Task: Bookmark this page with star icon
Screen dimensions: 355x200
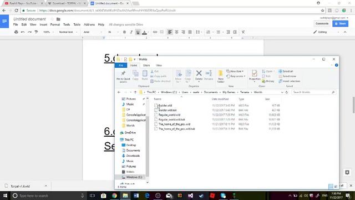Action: pos(322,11)
